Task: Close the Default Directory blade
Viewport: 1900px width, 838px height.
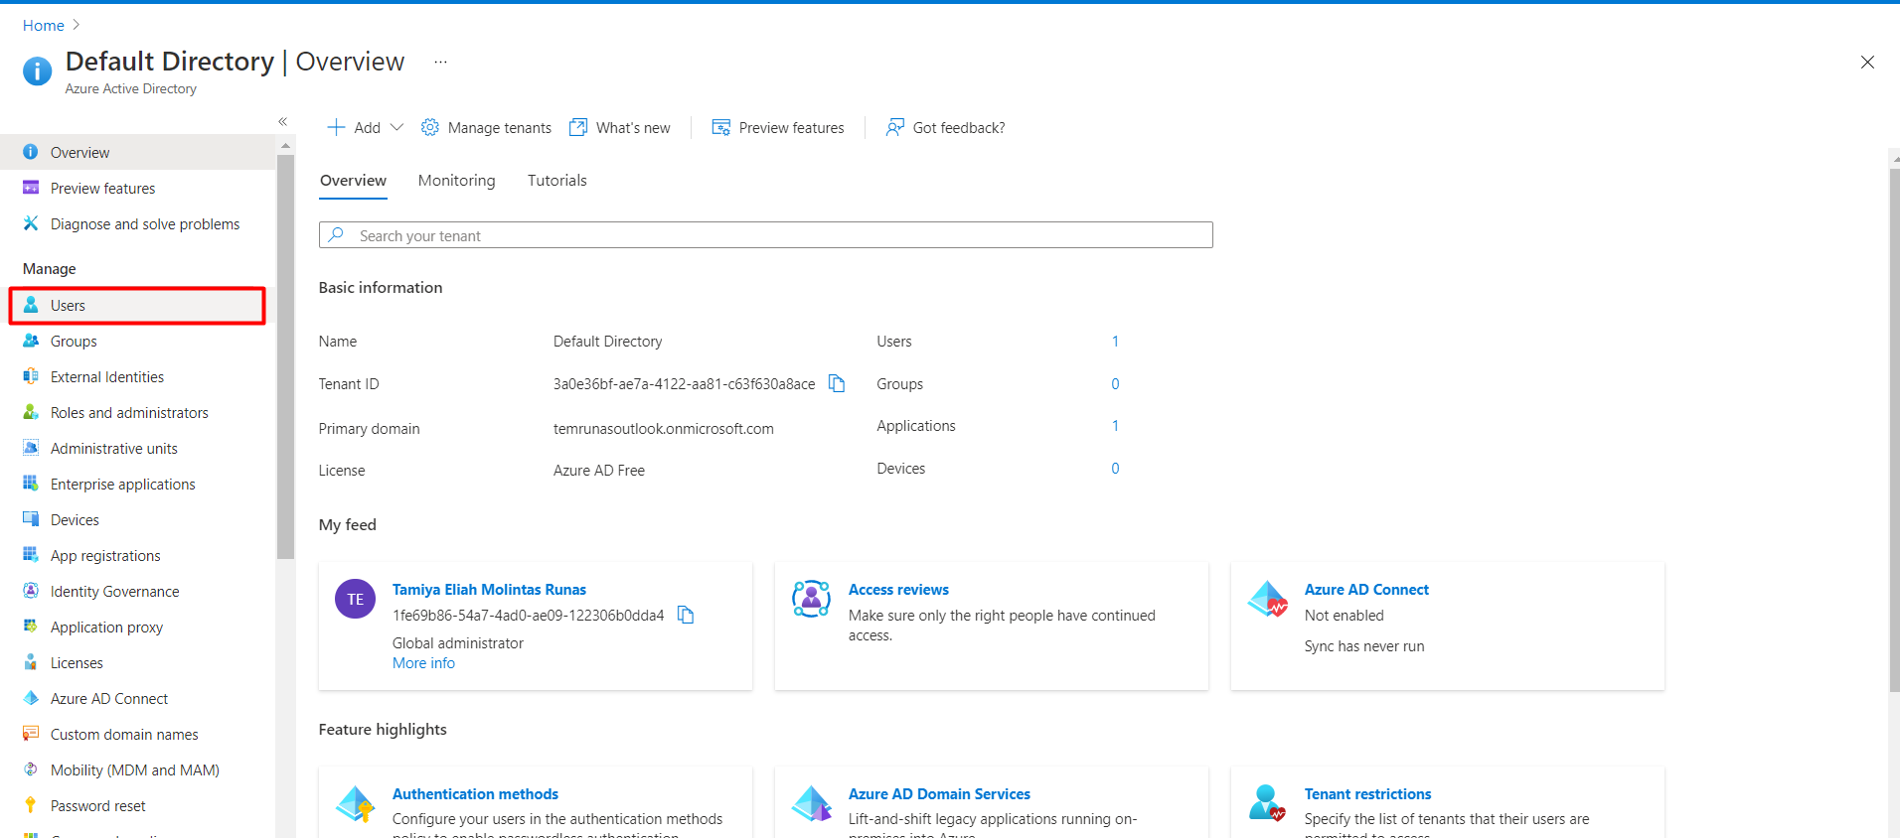Action: [1867, 62]
